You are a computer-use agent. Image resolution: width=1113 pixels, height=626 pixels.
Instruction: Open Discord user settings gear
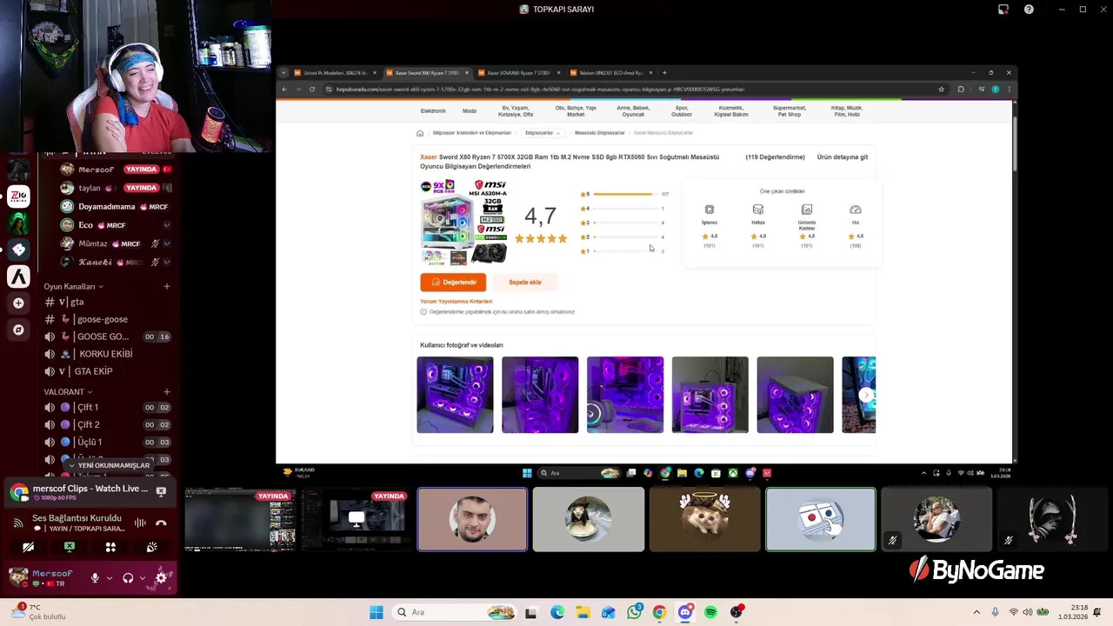point(161,578)
